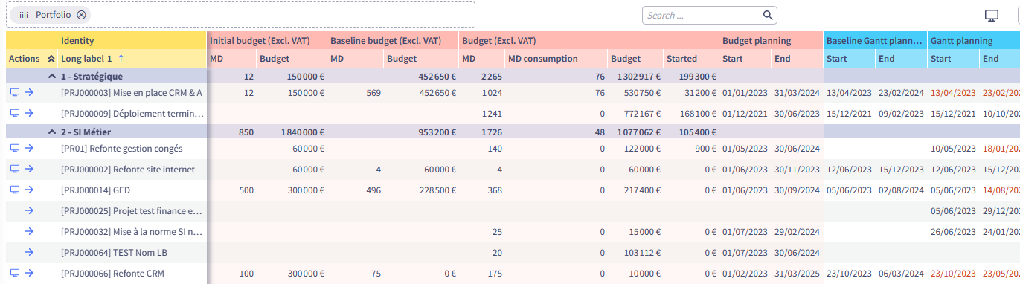The image size is (1020, 284).
Task: Click the 1 - Stratégique group row label
Action: point(92,76)
